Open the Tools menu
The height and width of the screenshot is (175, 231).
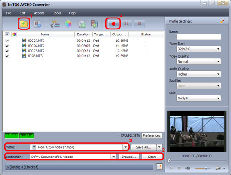(57, 13)
